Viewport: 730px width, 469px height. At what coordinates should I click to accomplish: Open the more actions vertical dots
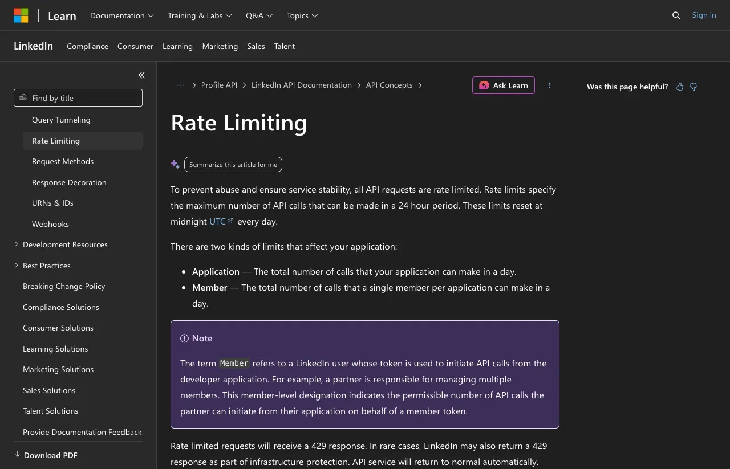549,85
